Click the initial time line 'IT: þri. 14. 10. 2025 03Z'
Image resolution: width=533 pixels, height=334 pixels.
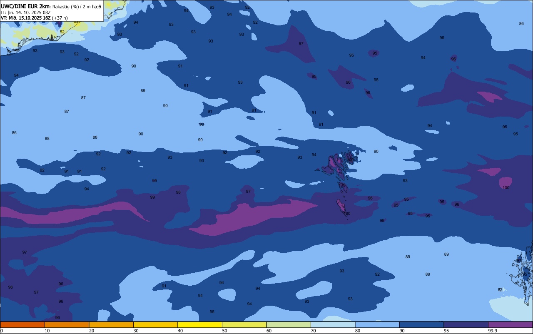point(26,12)
